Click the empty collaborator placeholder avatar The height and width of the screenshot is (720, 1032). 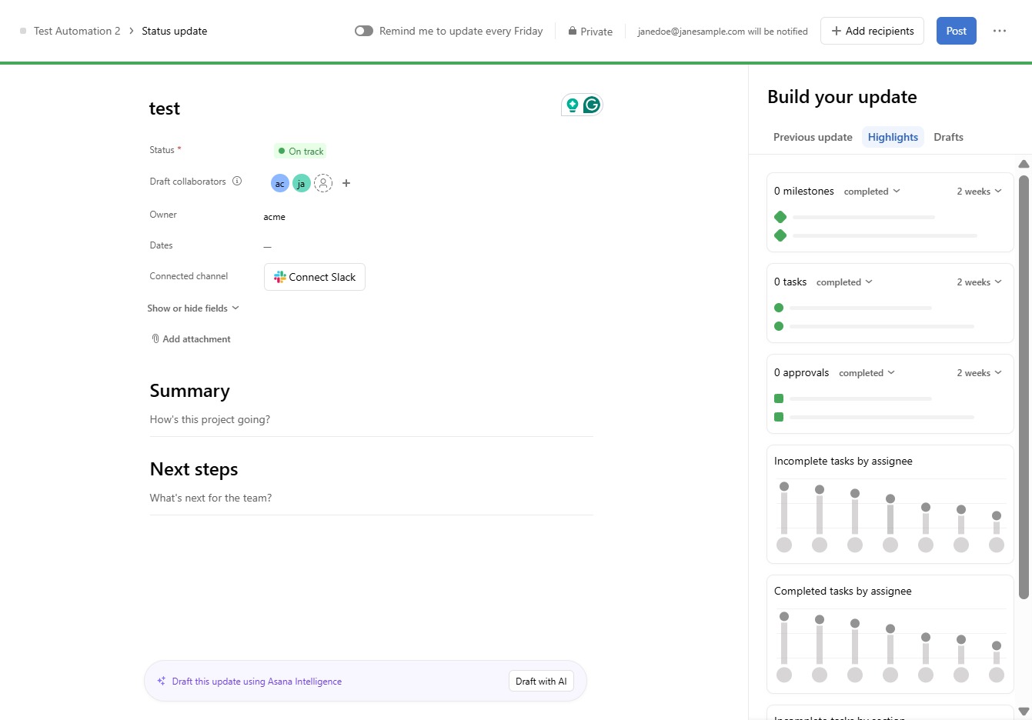coord(323,183)
